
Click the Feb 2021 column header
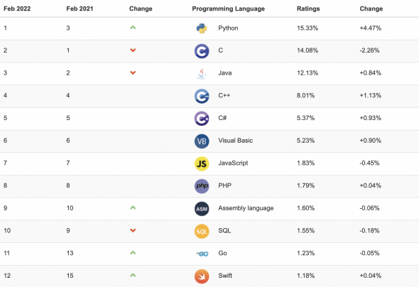(80, 9)
